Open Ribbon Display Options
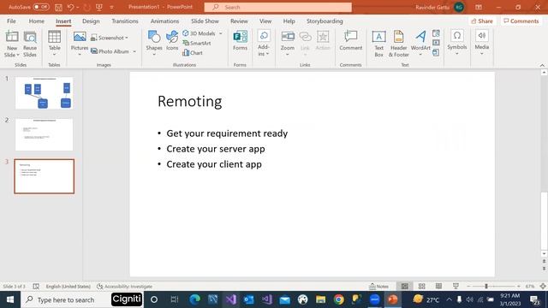548x308 pixels. 479,7
